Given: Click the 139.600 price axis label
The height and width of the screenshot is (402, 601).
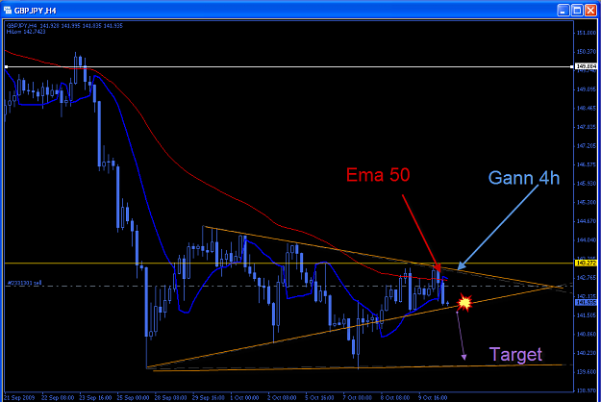Looking at the screenshot, I should click(x=587, y=371).
